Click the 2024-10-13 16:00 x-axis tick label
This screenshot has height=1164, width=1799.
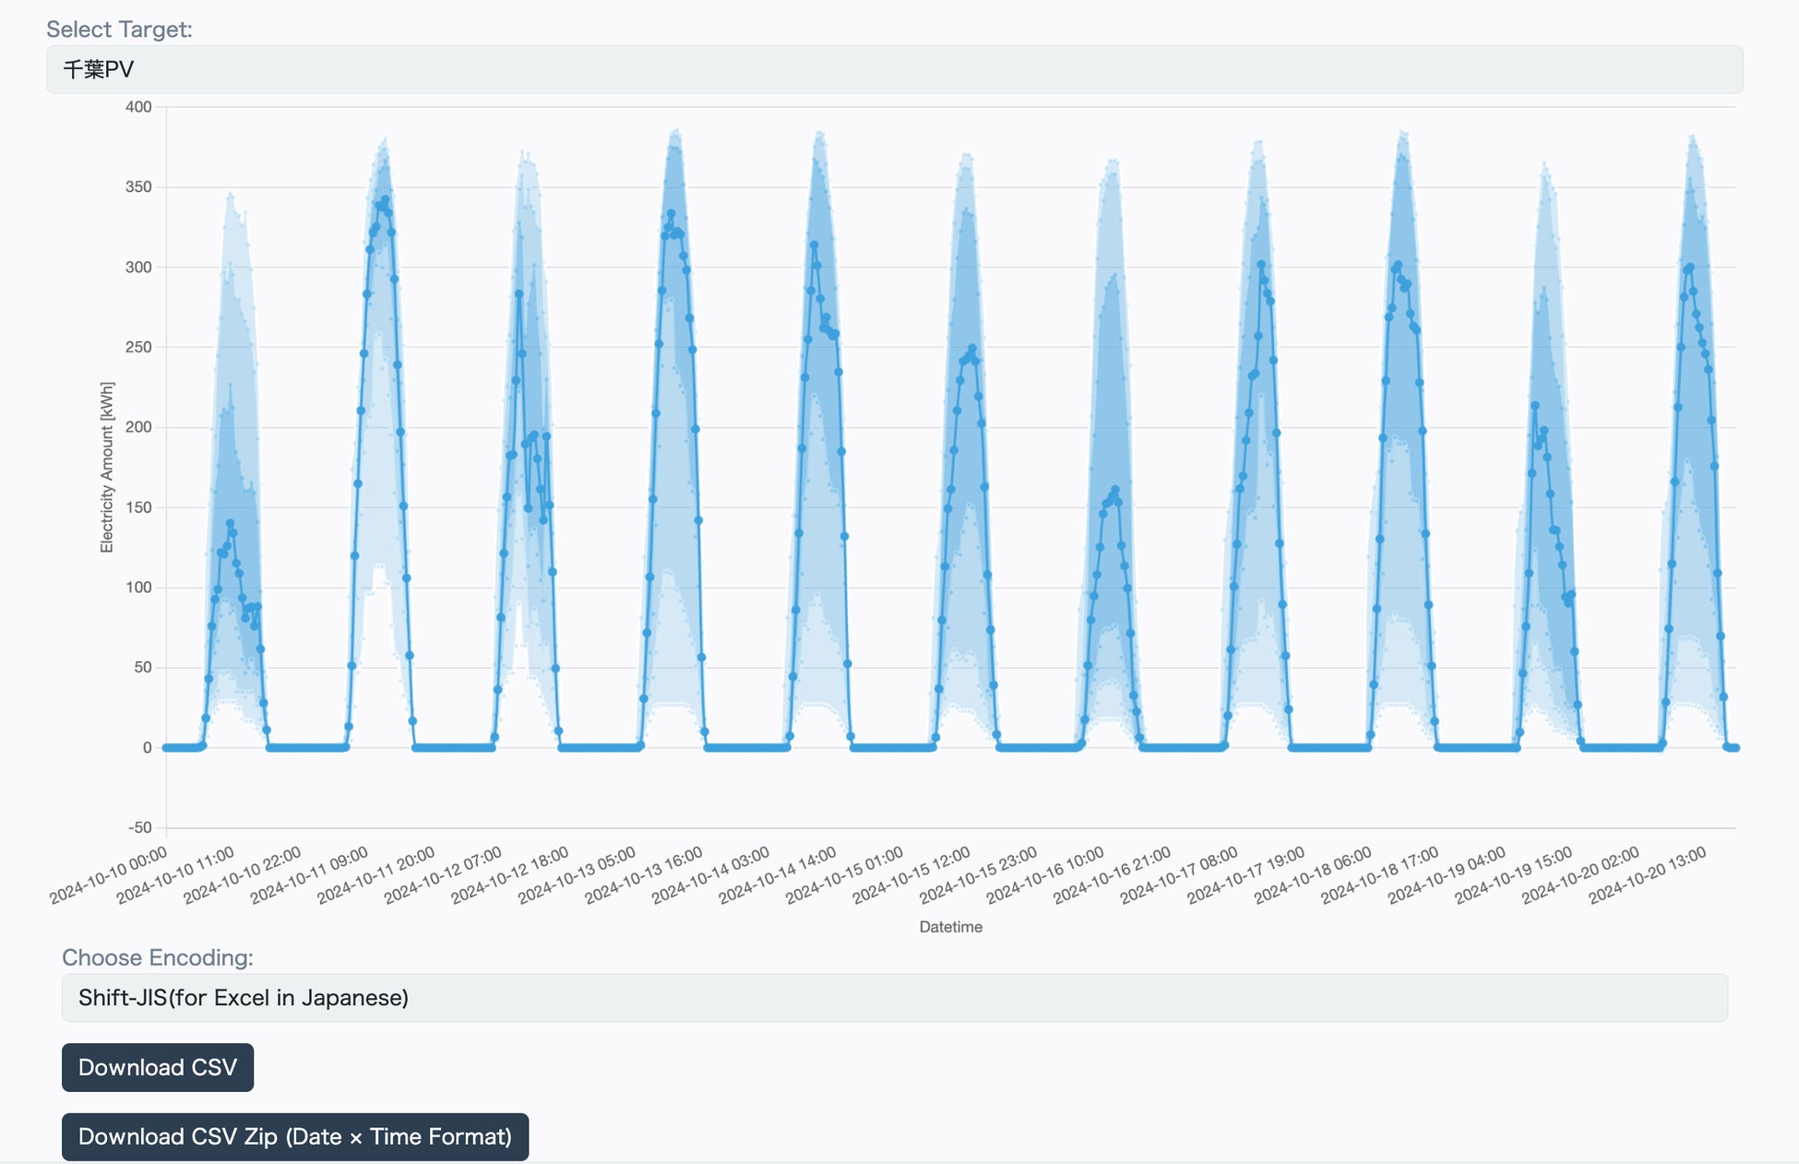[x=644, y=875]
